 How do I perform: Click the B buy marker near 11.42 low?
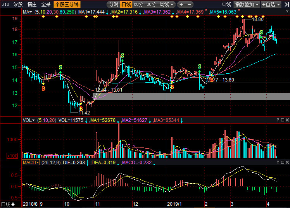[x=81, y=109]
